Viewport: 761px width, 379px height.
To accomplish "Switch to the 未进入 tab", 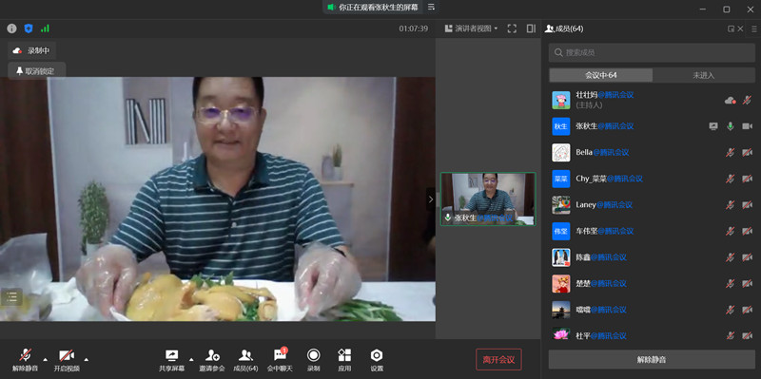I will click(704, 75).
